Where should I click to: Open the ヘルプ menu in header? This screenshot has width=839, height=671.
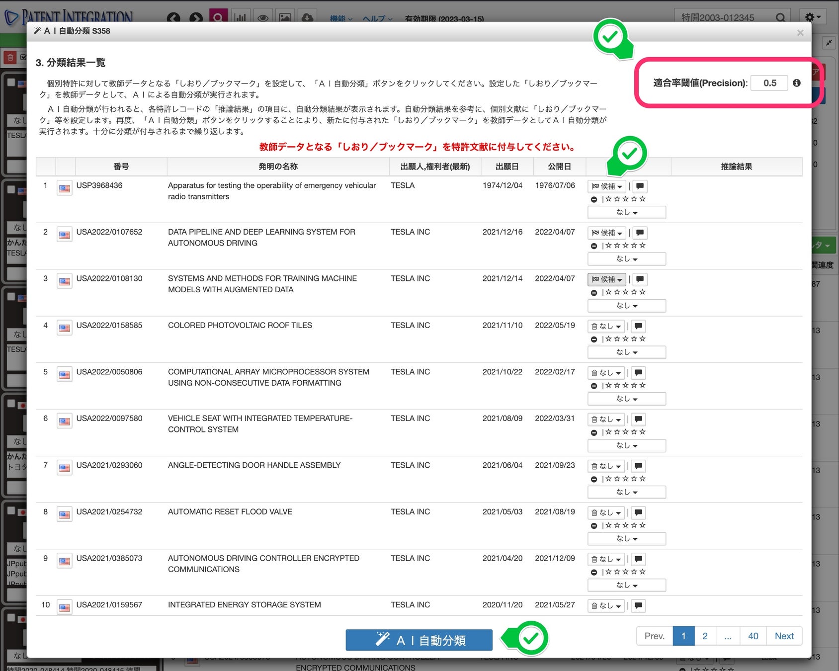coord(377,19)
